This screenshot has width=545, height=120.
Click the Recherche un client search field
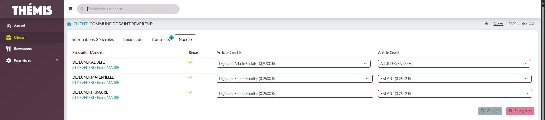[131, 9]
